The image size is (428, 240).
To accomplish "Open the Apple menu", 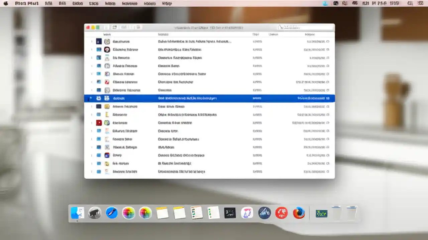I will click(x=5, y=3).
